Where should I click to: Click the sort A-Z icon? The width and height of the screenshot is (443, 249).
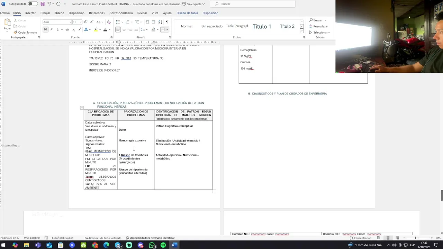coord(160,22)
